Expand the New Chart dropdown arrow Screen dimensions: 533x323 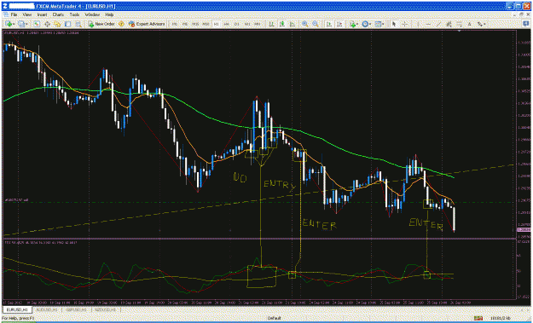pos(14,24)
